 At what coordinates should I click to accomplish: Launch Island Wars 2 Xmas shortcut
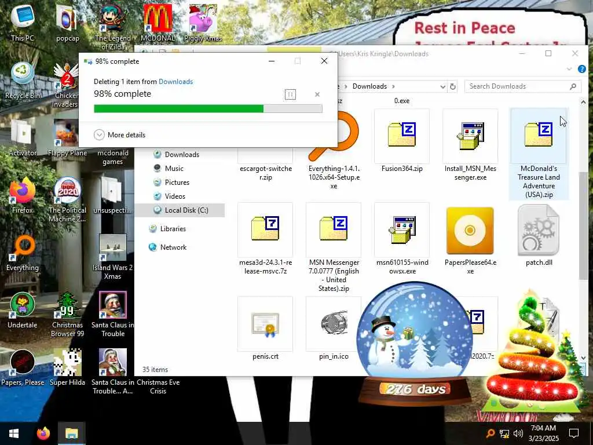point(113,257)
